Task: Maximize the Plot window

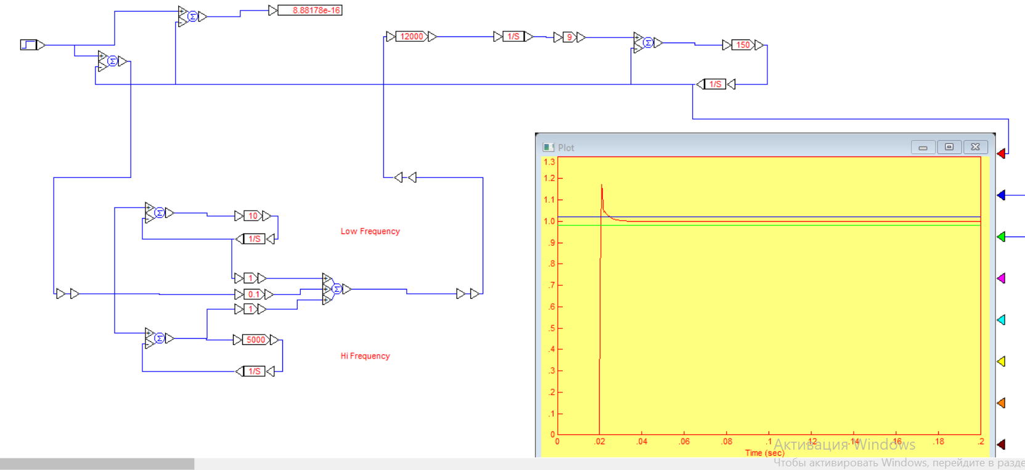Action: [949, 147]
